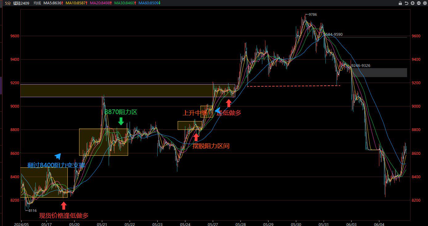This screenshot has height=226, width=428.
Task: Change the 5分 period selector
Action: (8, 3)
